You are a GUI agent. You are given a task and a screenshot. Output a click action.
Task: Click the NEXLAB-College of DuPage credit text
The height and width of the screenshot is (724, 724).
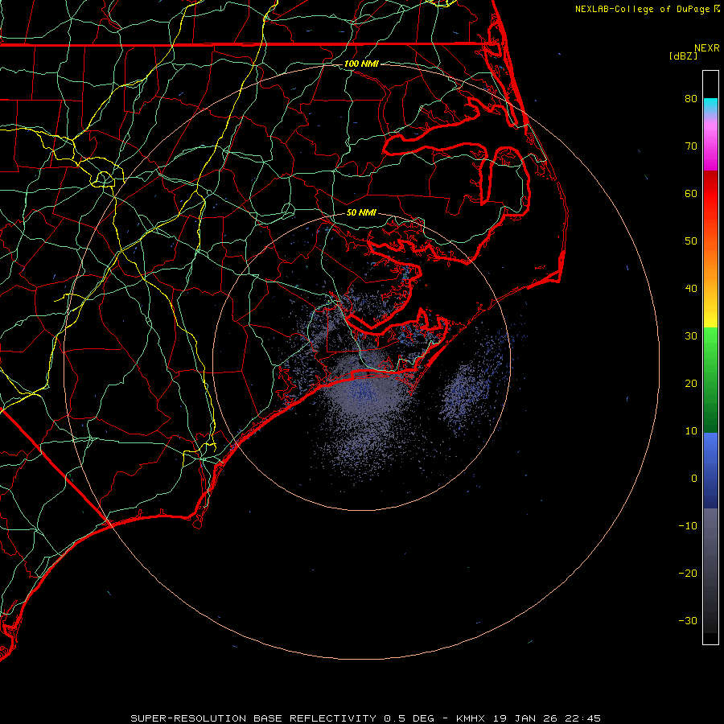point(644,9)
